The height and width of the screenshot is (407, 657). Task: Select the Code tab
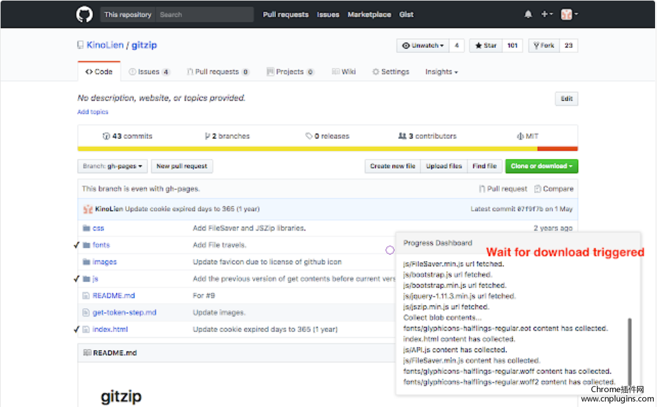tap(99, 72)
